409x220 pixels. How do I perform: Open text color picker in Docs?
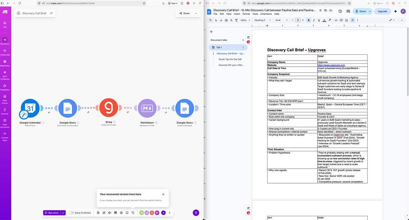324,20
